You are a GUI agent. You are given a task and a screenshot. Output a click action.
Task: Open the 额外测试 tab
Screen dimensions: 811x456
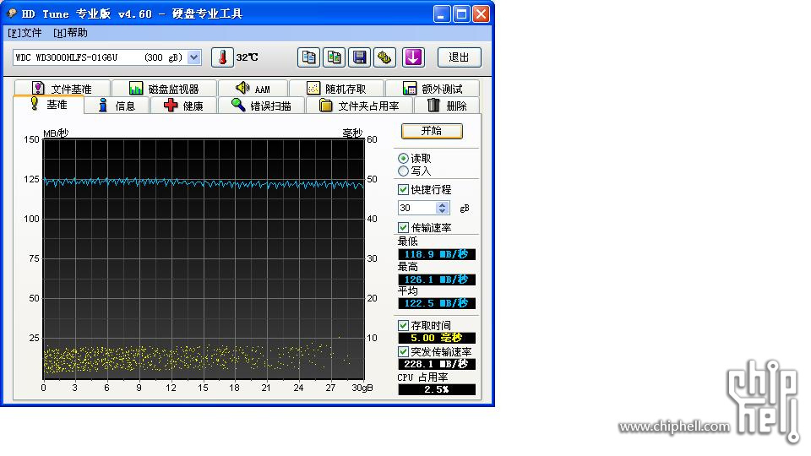click(433, 89)
